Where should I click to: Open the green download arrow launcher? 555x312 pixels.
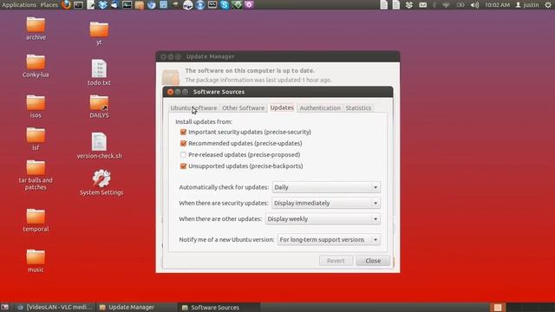point(237,5)
